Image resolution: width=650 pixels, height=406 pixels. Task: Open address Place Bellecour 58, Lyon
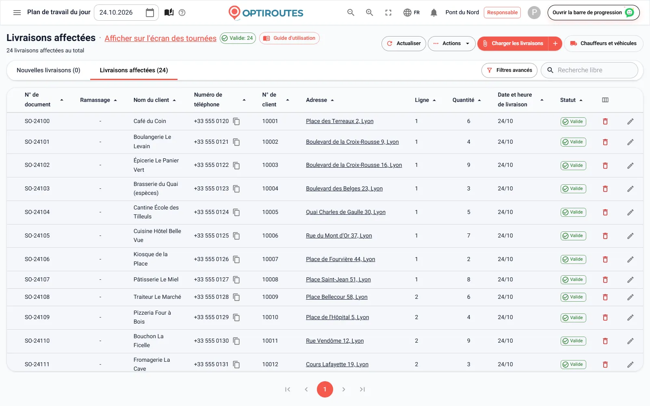(337, 297)
